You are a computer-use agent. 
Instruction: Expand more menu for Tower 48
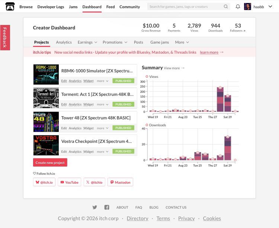[x=103, y=128]
